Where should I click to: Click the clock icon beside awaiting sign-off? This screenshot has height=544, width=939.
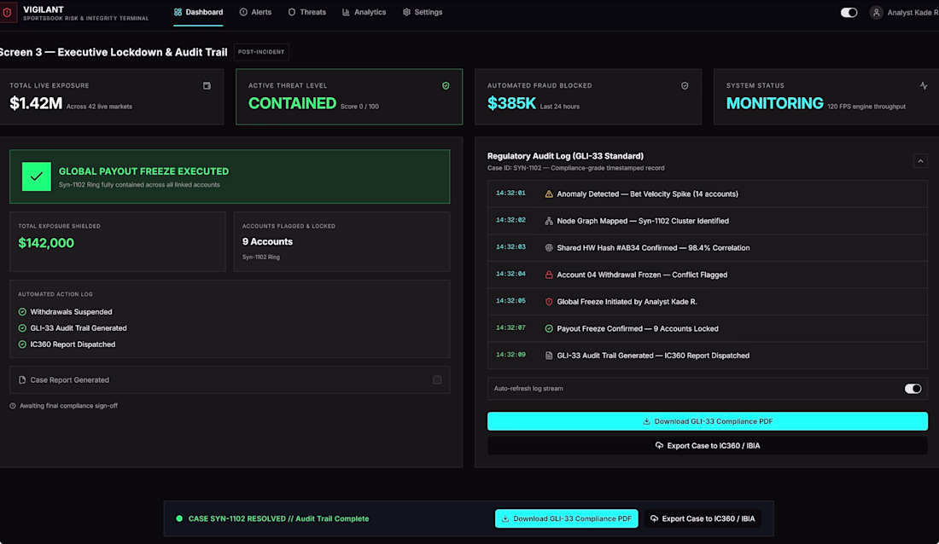point(13,406)
